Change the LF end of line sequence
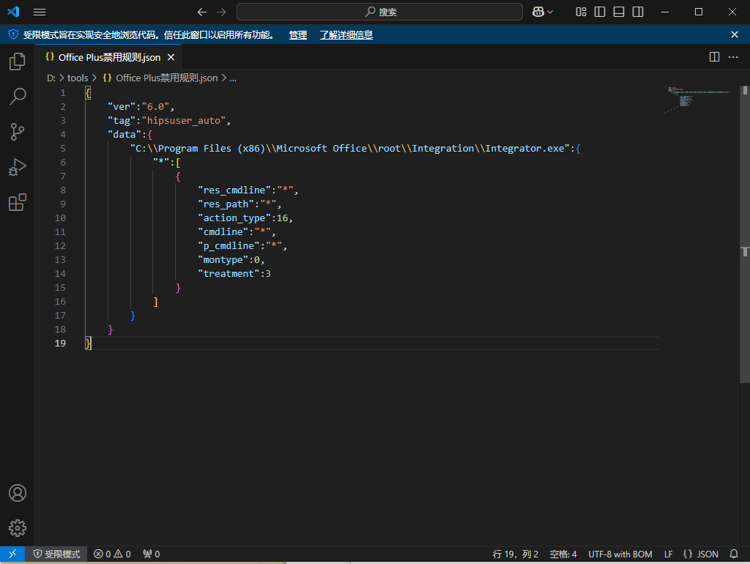This screenshot has height=564, width=750. click(x=668, y=554)
